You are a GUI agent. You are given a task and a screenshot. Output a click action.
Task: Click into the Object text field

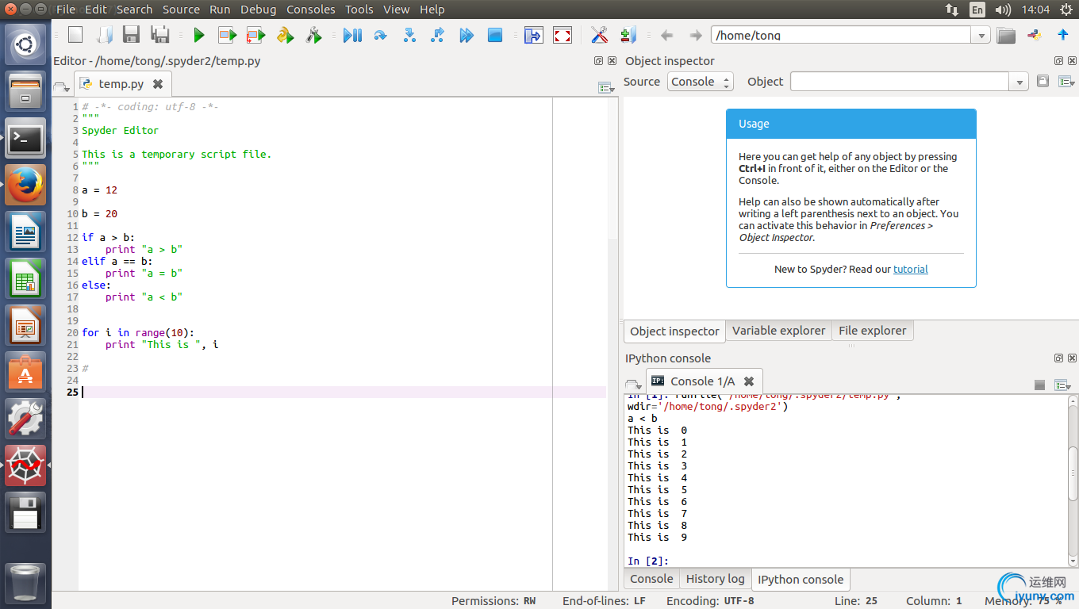(x=900, y=82)
